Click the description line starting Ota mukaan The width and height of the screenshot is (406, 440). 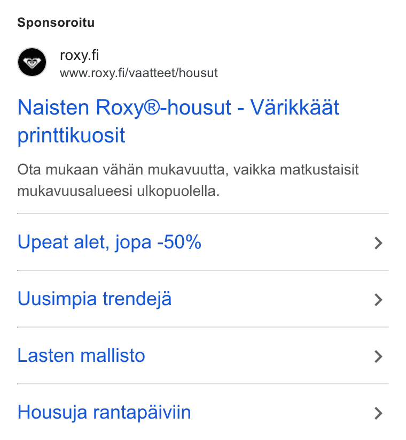pyautogui.click(x=188, y=170)
